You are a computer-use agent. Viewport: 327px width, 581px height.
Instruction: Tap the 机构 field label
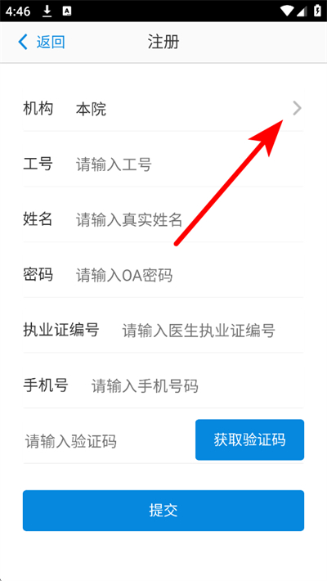coord(38,109)
